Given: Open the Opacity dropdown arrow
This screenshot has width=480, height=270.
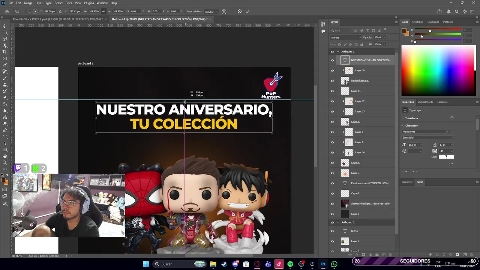Looking at the screenshot, I should point(384,37).
